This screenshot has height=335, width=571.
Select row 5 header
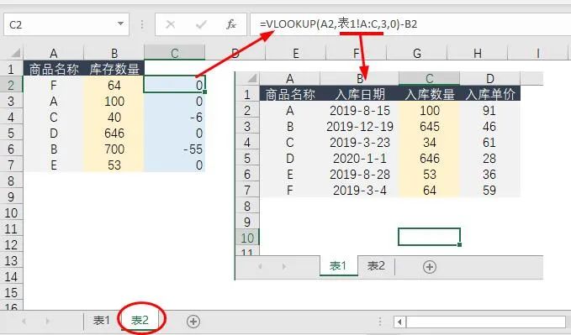pos(11,133)
